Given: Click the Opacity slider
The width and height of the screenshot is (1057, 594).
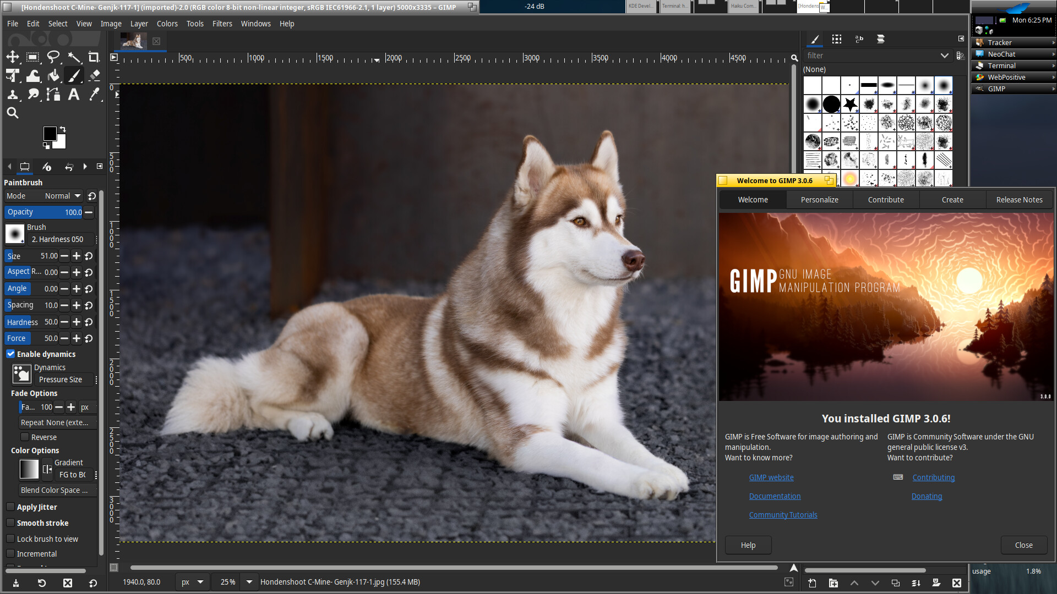Looking at the screenshot, I should coord(44,212).
